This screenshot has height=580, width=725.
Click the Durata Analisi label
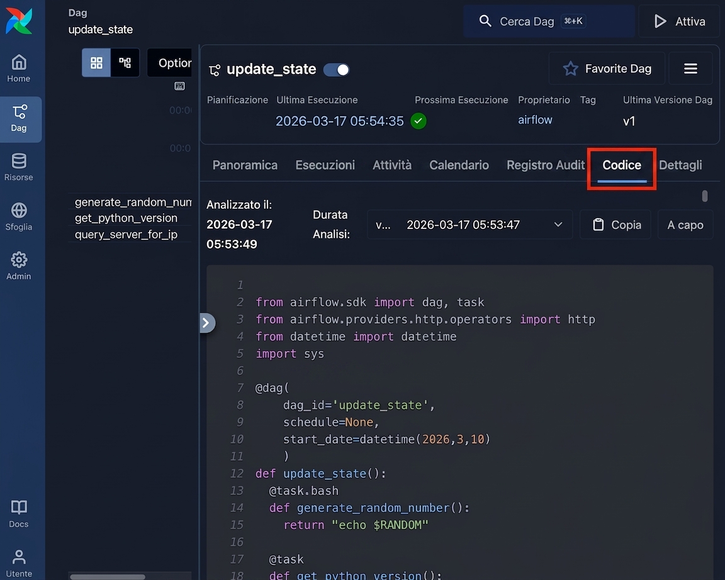(x=331, y=225)
